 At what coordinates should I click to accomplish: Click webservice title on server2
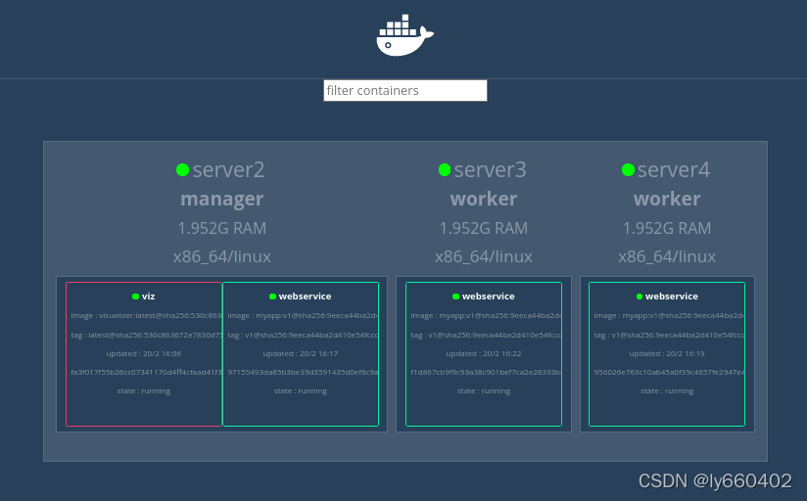pos(306,296)
